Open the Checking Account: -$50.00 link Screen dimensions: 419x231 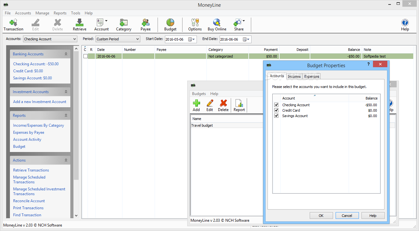36,64
